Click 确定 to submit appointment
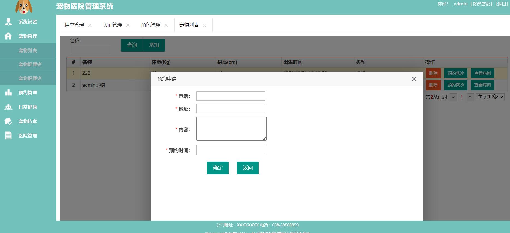 click(x=218, y=168)
